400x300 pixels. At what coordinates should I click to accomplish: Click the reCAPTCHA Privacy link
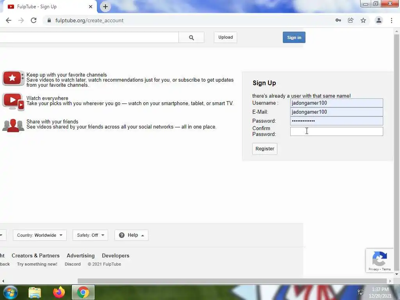pyautogui.click(x=373, y=269)
